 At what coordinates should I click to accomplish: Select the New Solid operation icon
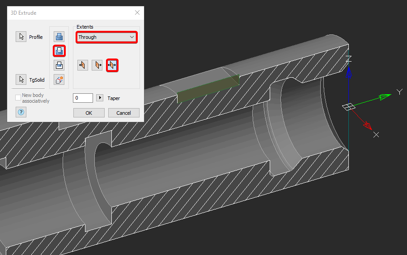coord(59,79)
